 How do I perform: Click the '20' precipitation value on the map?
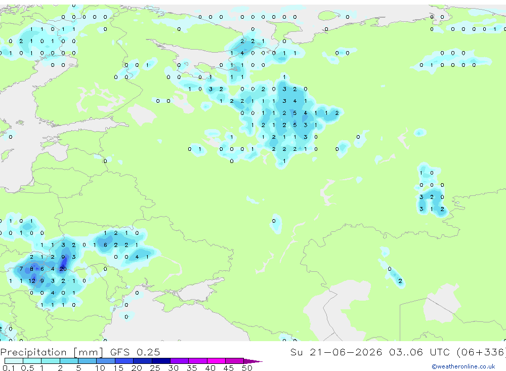click(x=63, y=269)
